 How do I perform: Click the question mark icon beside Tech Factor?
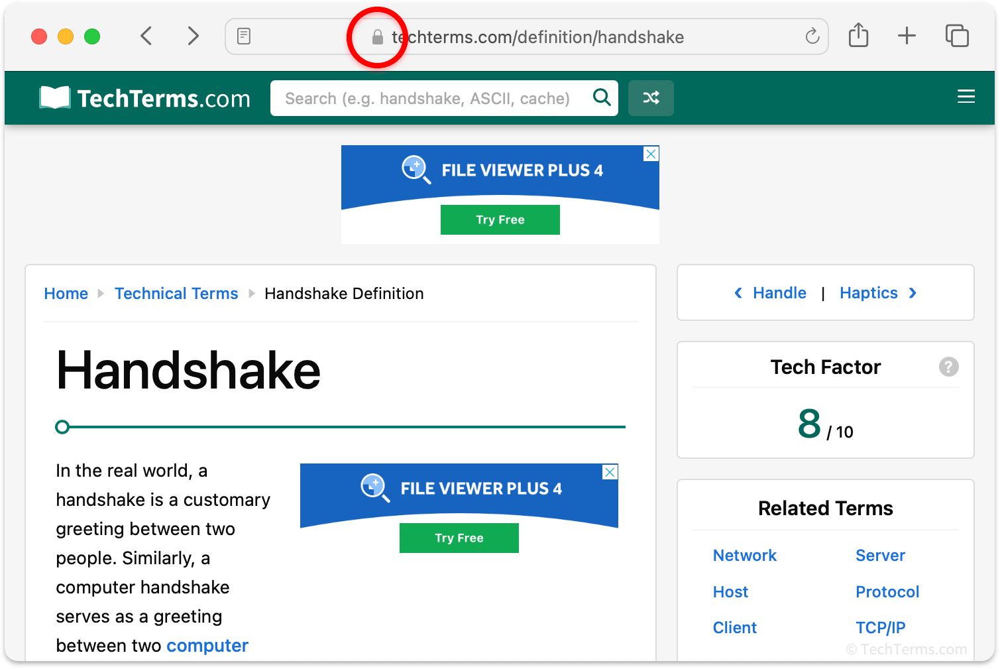tap(949, 367)
